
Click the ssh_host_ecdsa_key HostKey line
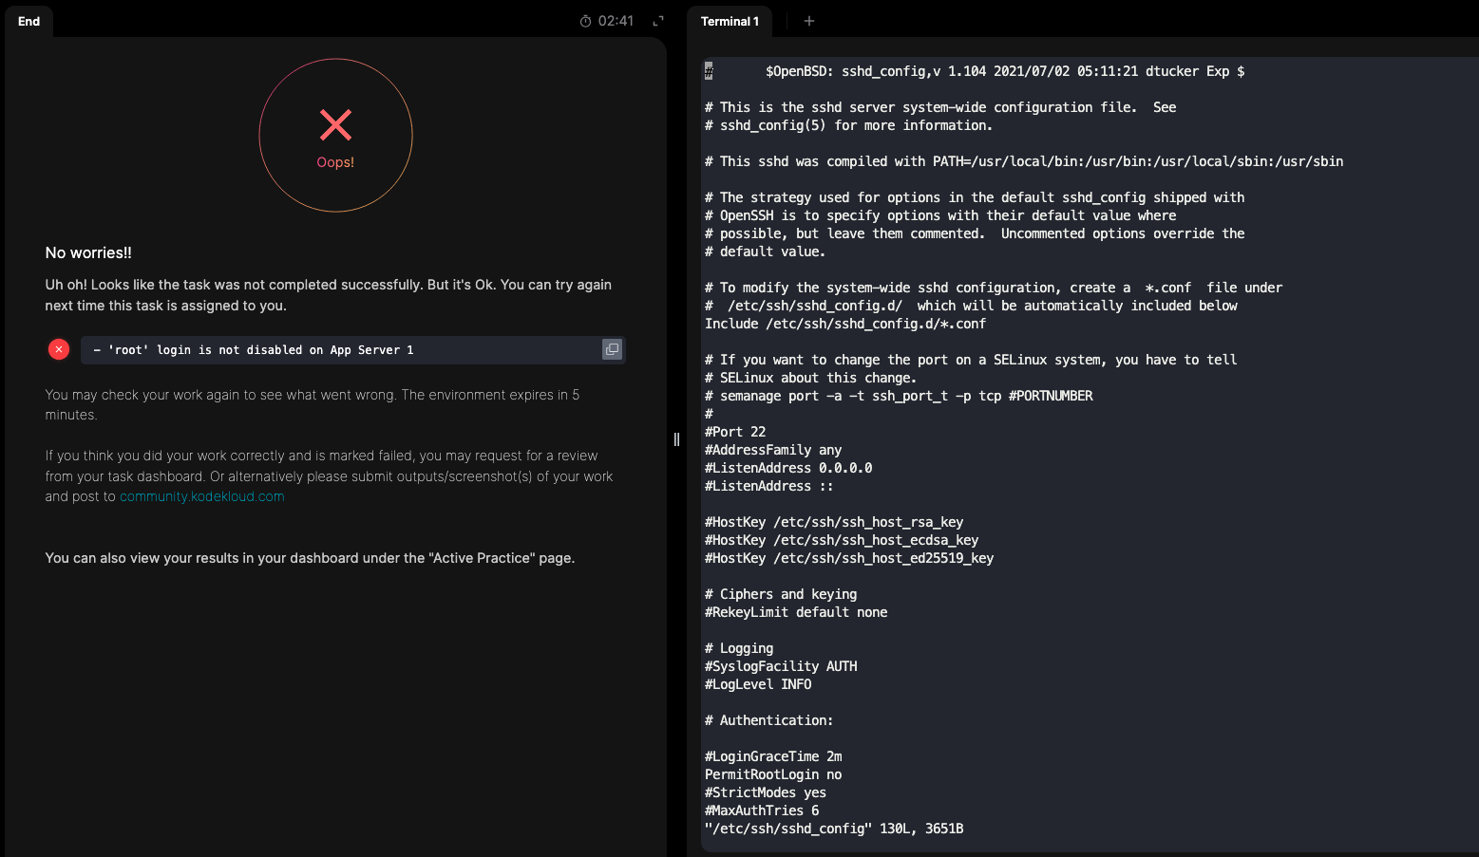842,540
